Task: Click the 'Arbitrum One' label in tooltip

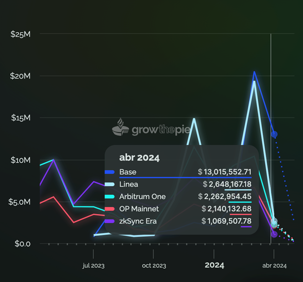Action: click(143, 197)
